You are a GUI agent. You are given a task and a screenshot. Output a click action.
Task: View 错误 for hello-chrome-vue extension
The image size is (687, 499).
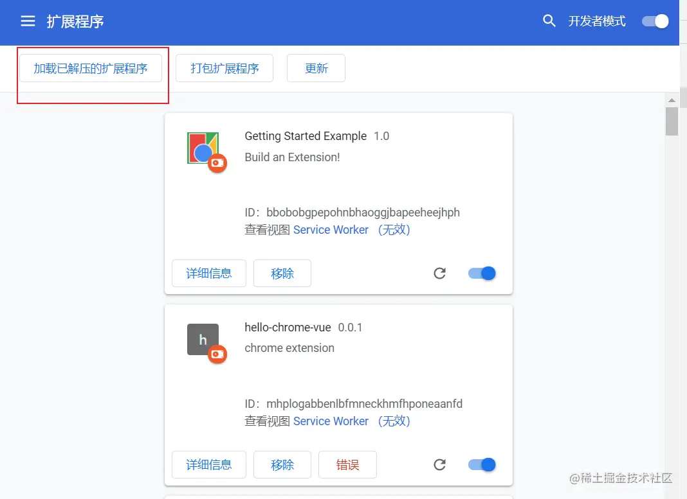(x=347, y=464)
